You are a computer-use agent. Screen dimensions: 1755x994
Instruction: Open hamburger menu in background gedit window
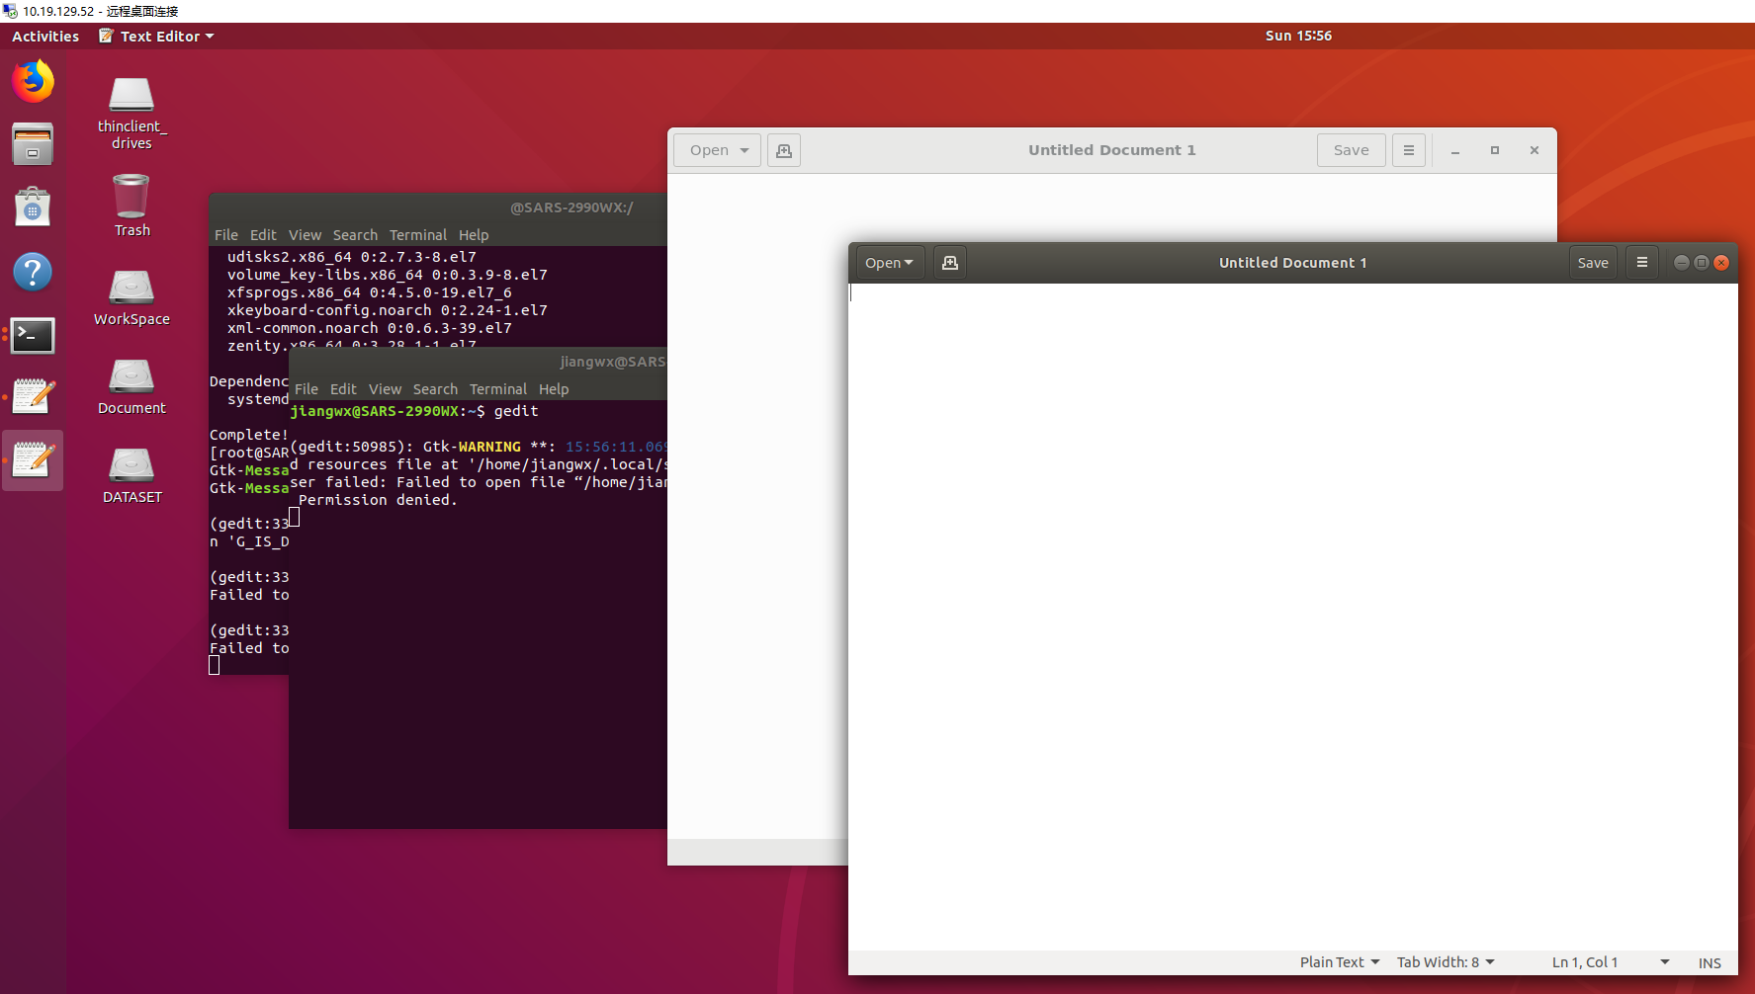tap(1409, 150)
